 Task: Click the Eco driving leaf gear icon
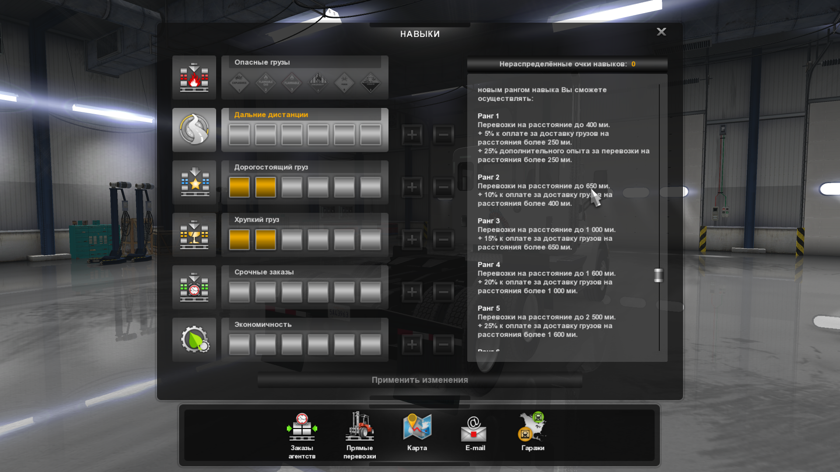point(194,340)
